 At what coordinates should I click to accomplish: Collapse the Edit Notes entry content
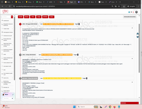pos(132,82)
